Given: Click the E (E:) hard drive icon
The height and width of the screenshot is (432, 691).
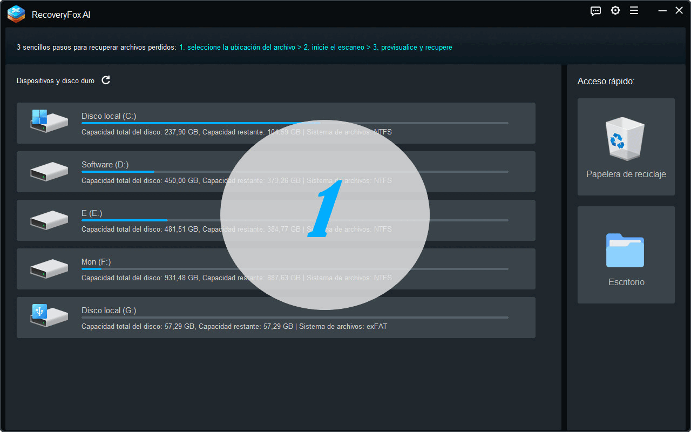Looking at the screenshot, I should coord(49,220).
